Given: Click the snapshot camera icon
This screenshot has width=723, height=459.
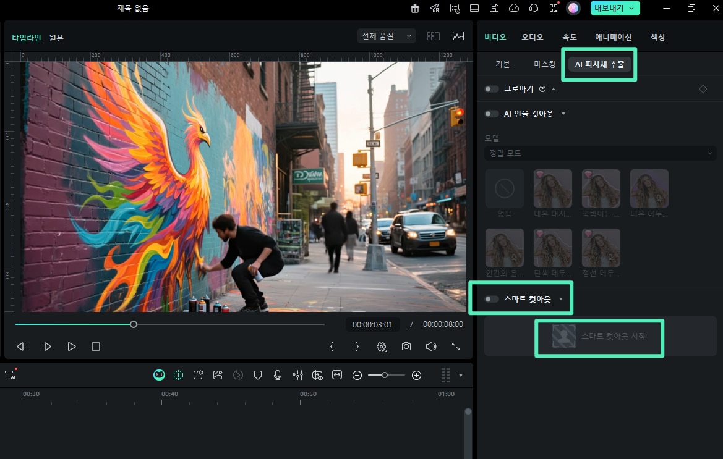Looking at the screenshot, I should [x=406, y=347].
